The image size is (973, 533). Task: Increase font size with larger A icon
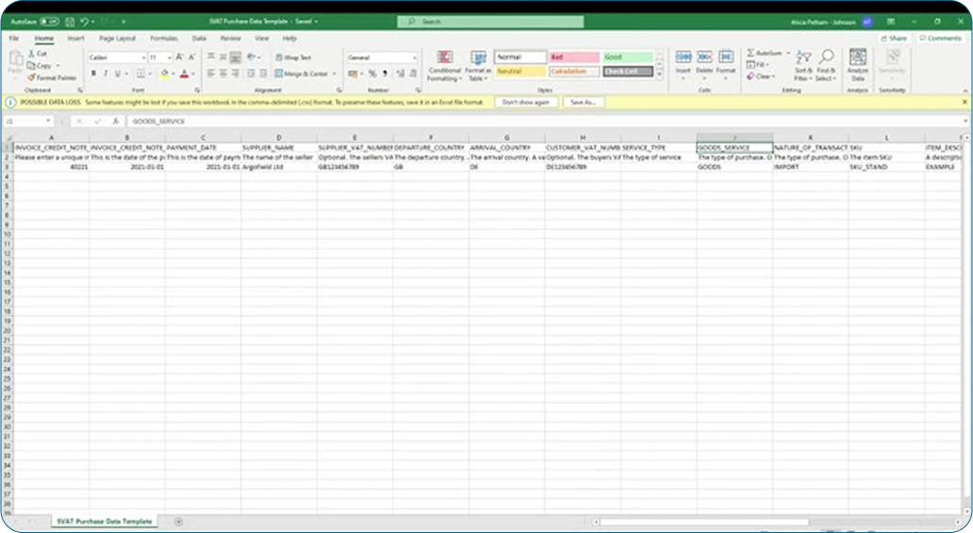click(179, 58)
